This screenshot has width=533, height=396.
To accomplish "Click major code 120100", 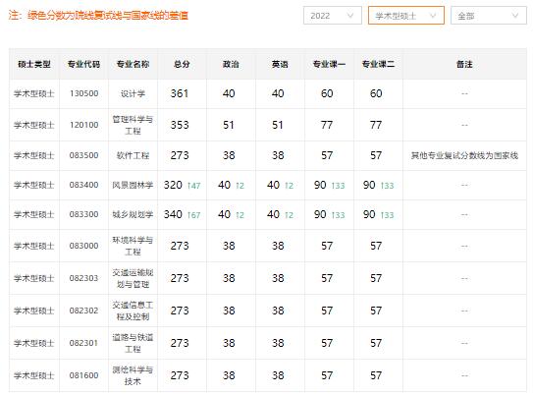I will coord(84,125).
